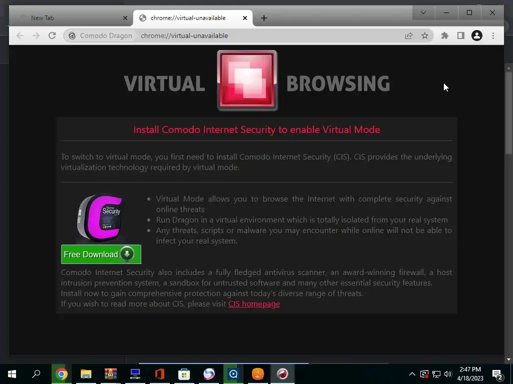Select the chrome://virtual-unavailable tab
Image resolution: width=513 pixels, height=384 pixels.
(192, 18)
